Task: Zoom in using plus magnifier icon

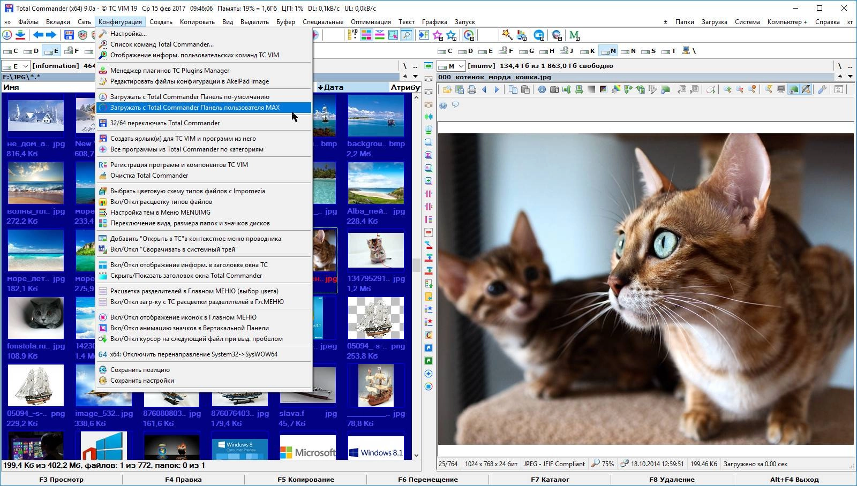Action: (727, 89)
